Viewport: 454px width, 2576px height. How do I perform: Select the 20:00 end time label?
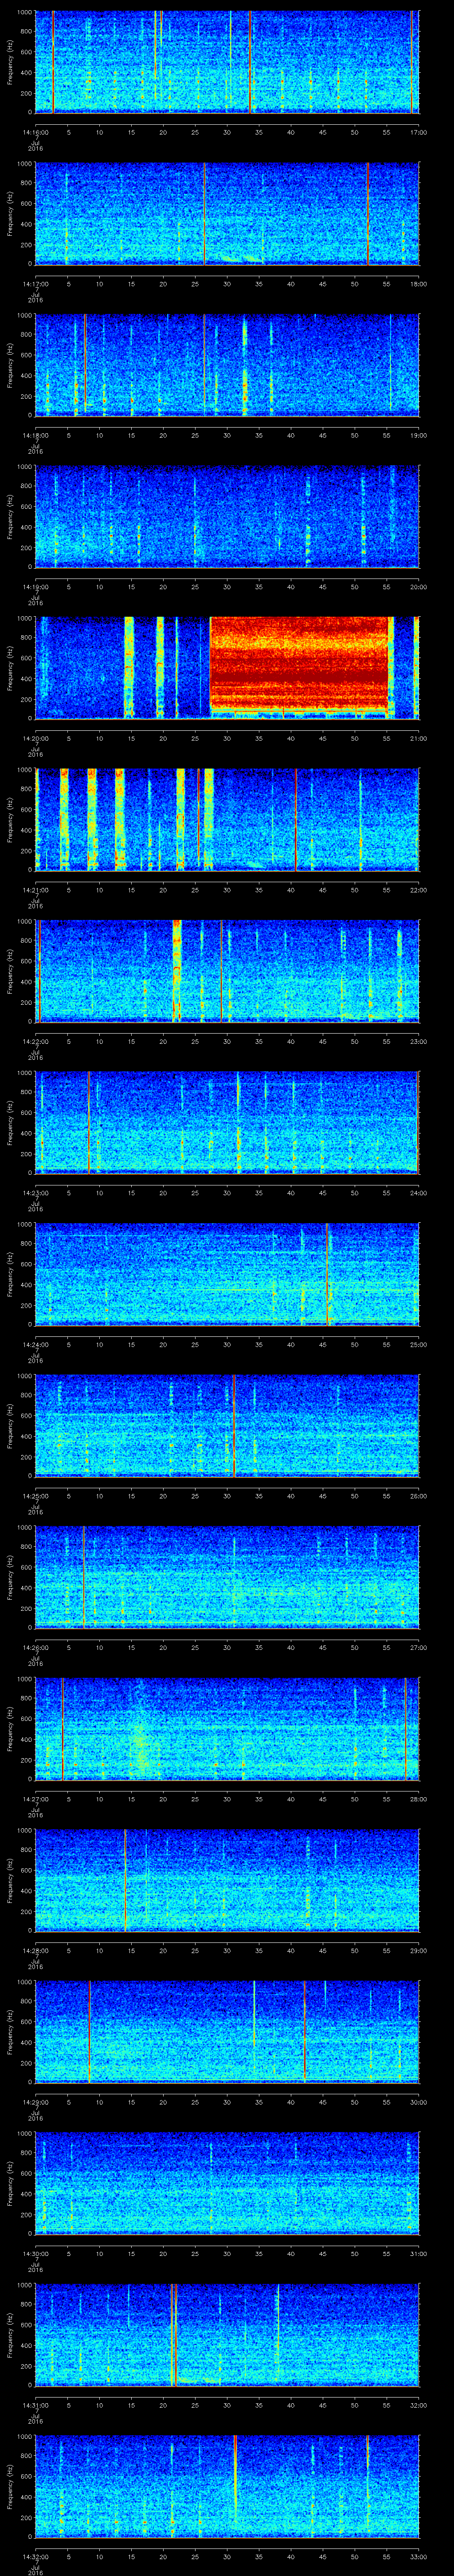(x=418, y=587)
